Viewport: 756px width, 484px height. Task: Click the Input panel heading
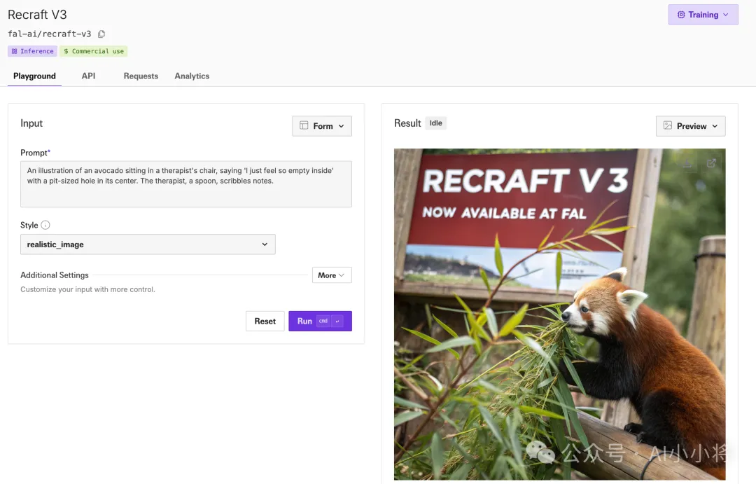(x=31, y=123)
